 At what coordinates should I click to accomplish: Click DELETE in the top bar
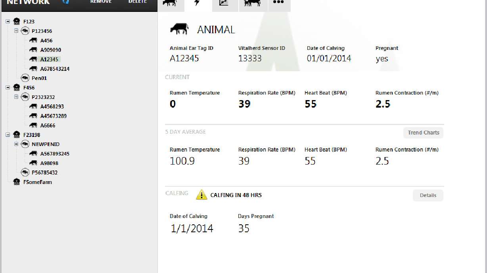[x=137, y=2]
